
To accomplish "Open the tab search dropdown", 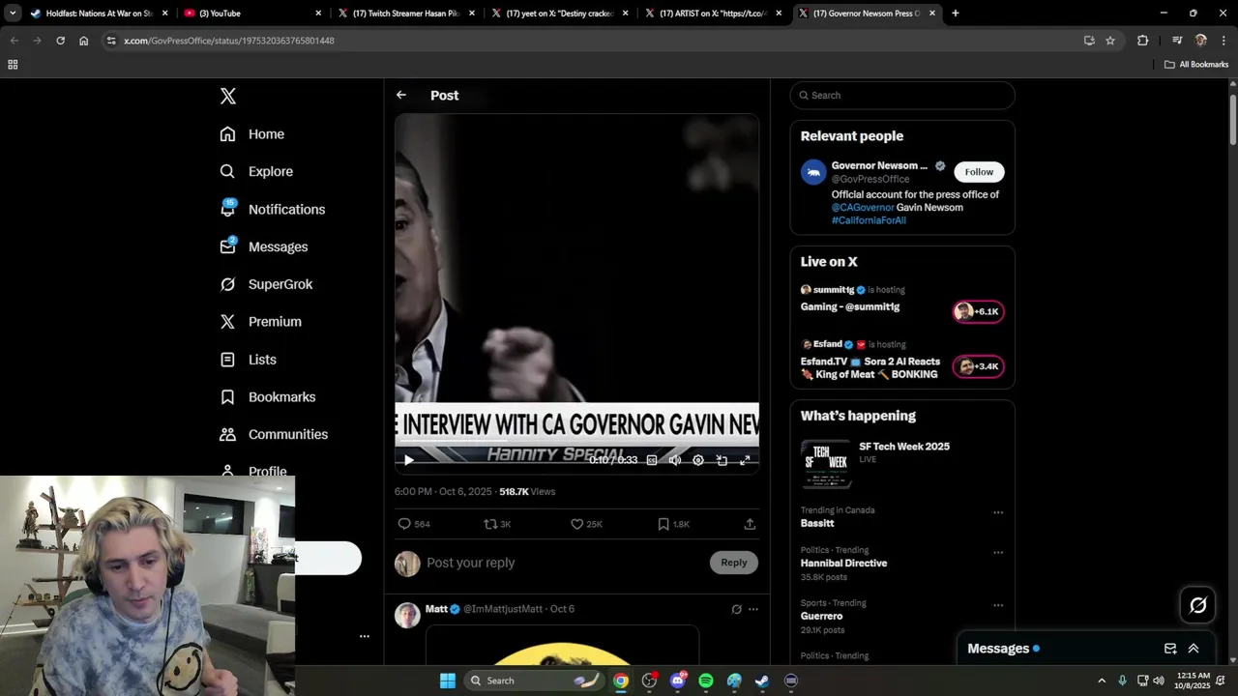I will pyautogui.click(x=13, y=14).
